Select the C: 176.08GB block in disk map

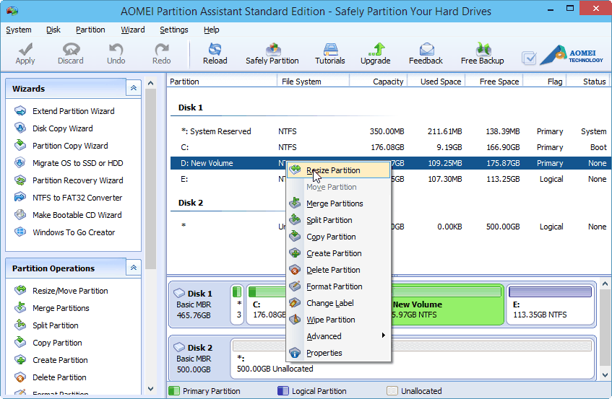click(267, 304)
